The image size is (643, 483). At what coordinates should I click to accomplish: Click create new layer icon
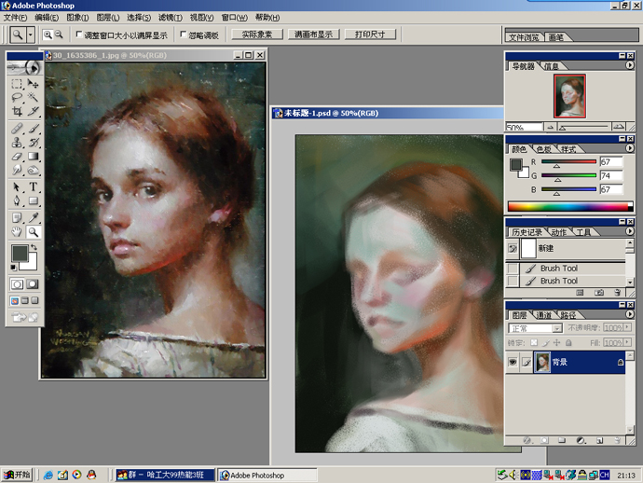pyautogui.click(x=599, y=440)
